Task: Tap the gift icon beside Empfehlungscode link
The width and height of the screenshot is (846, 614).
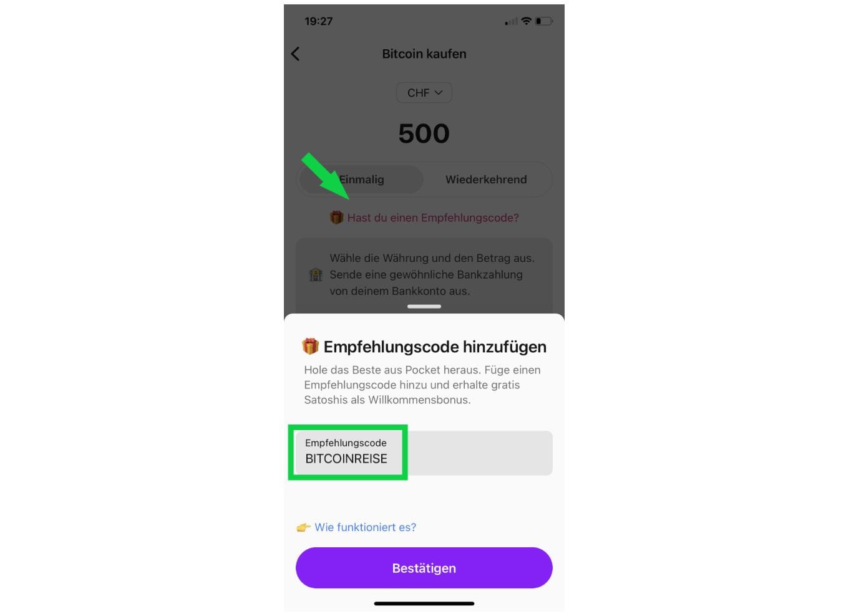Action: pyautogui.click(x=336, y=218)
